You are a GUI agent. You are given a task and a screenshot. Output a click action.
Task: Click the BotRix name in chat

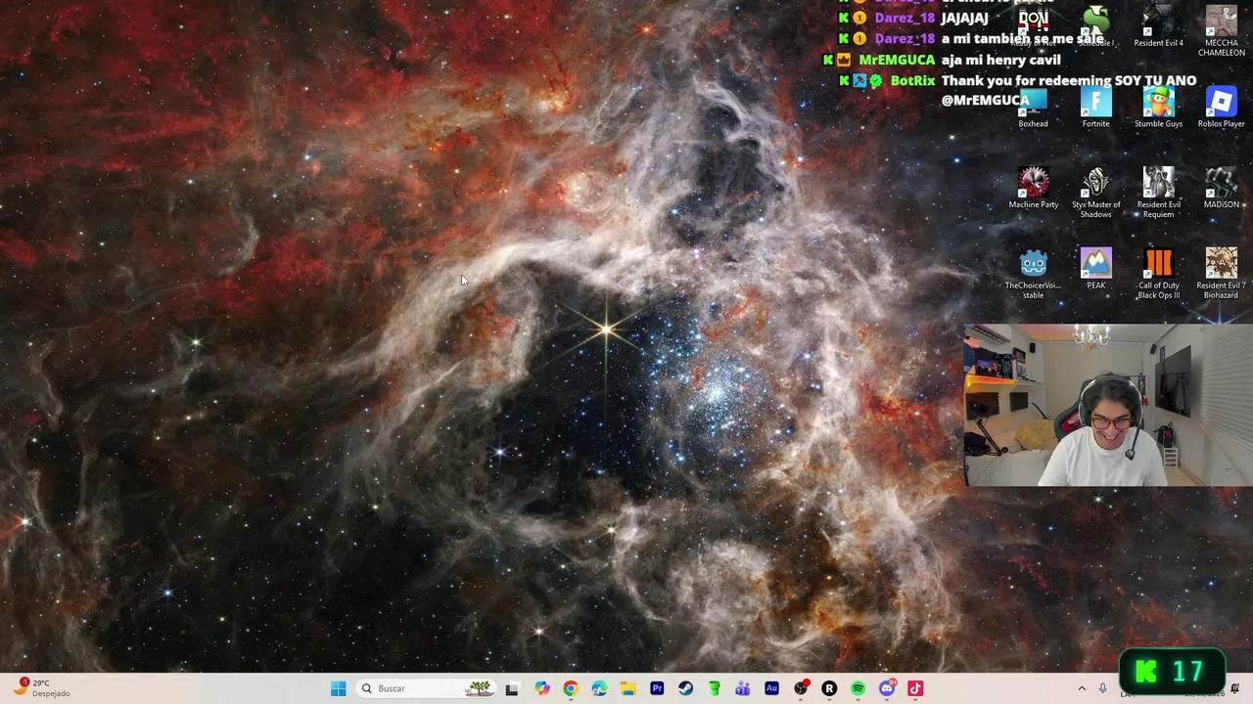click(x=912, y=80)
